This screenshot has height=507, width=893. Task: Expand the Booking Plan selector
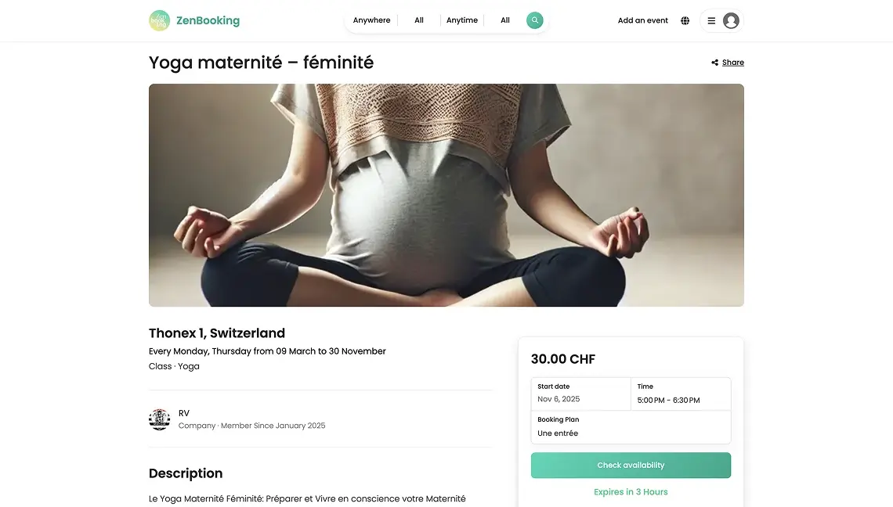[x=631, y=426]
